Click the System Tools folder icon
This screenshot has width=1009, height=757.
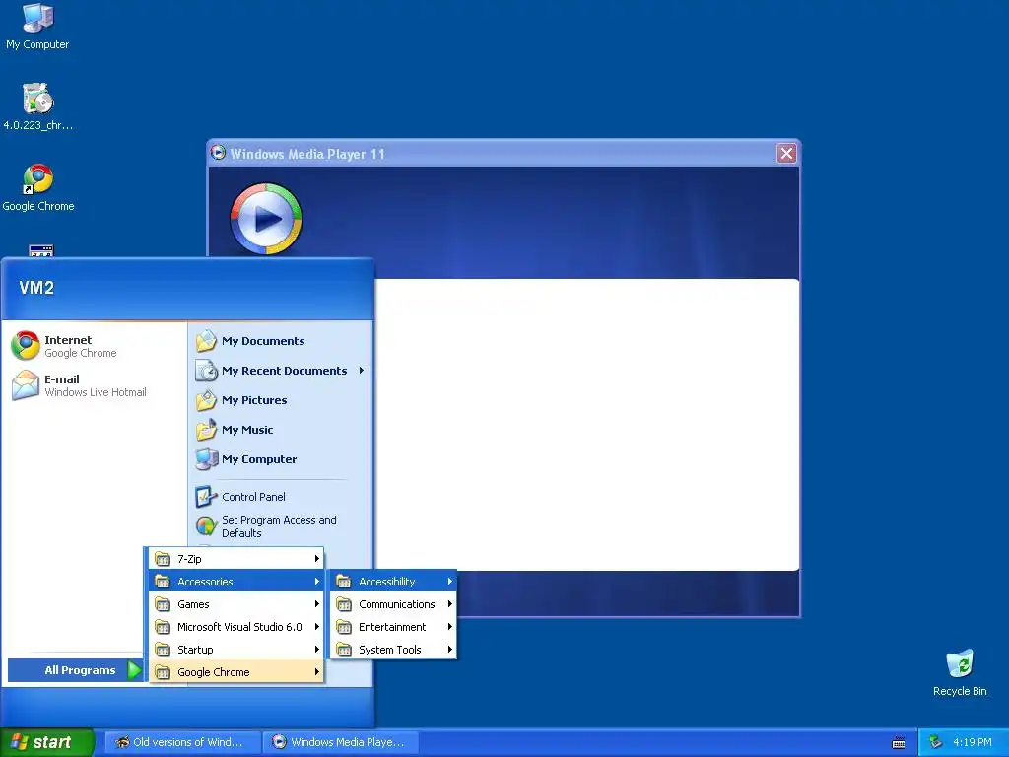pyautogui.click(x=344, y=650)
